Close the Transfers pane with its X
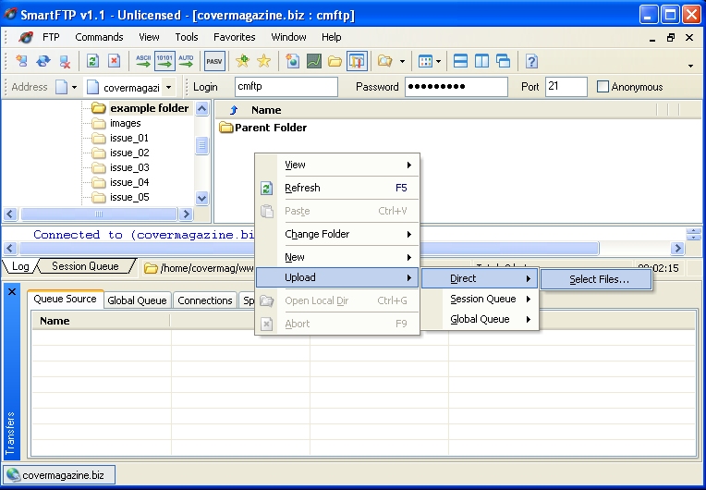The image size is (706, 490). (12, 292)
